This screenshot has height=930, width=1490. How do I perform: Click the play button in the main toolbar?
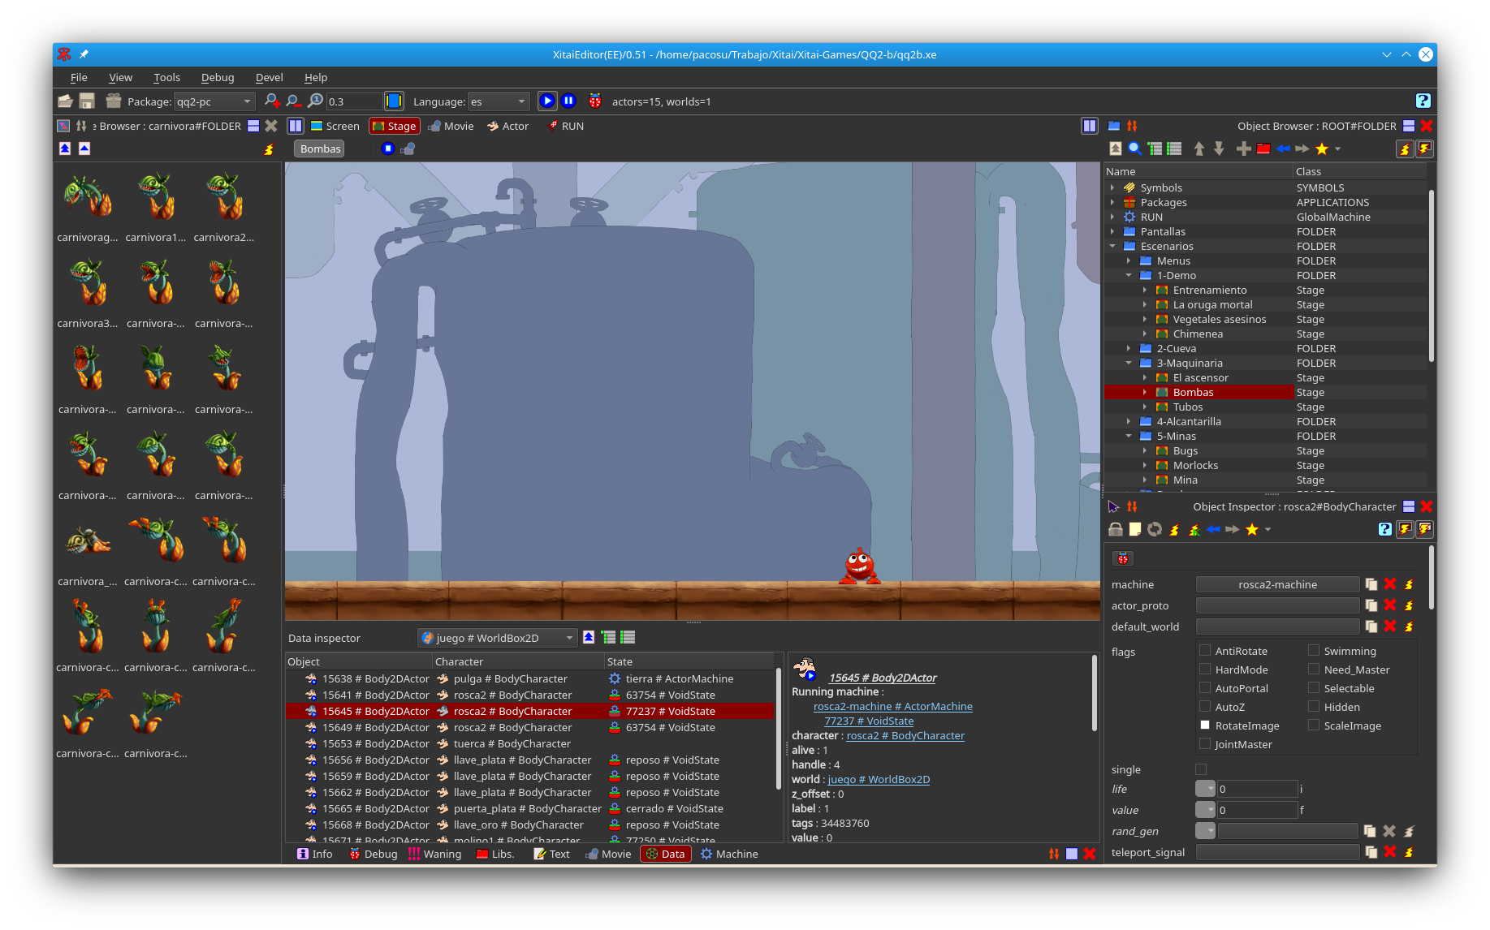[547, 101]
